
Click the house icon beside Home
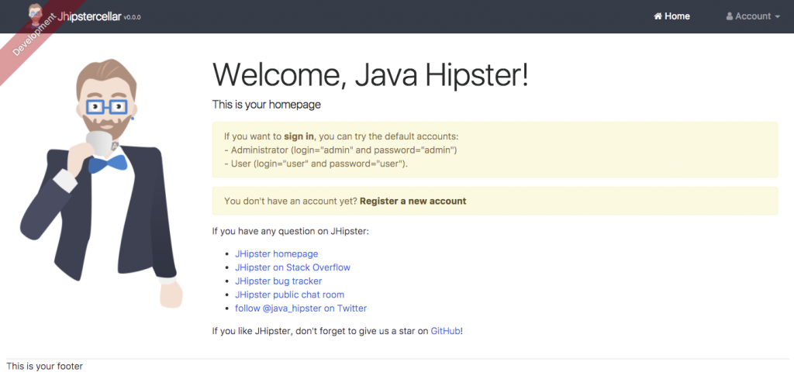(x=658, y=16)
